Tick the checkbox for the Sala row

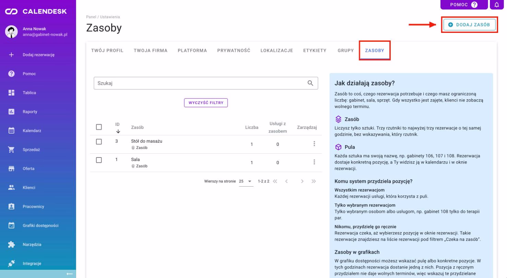coord(99,160)
